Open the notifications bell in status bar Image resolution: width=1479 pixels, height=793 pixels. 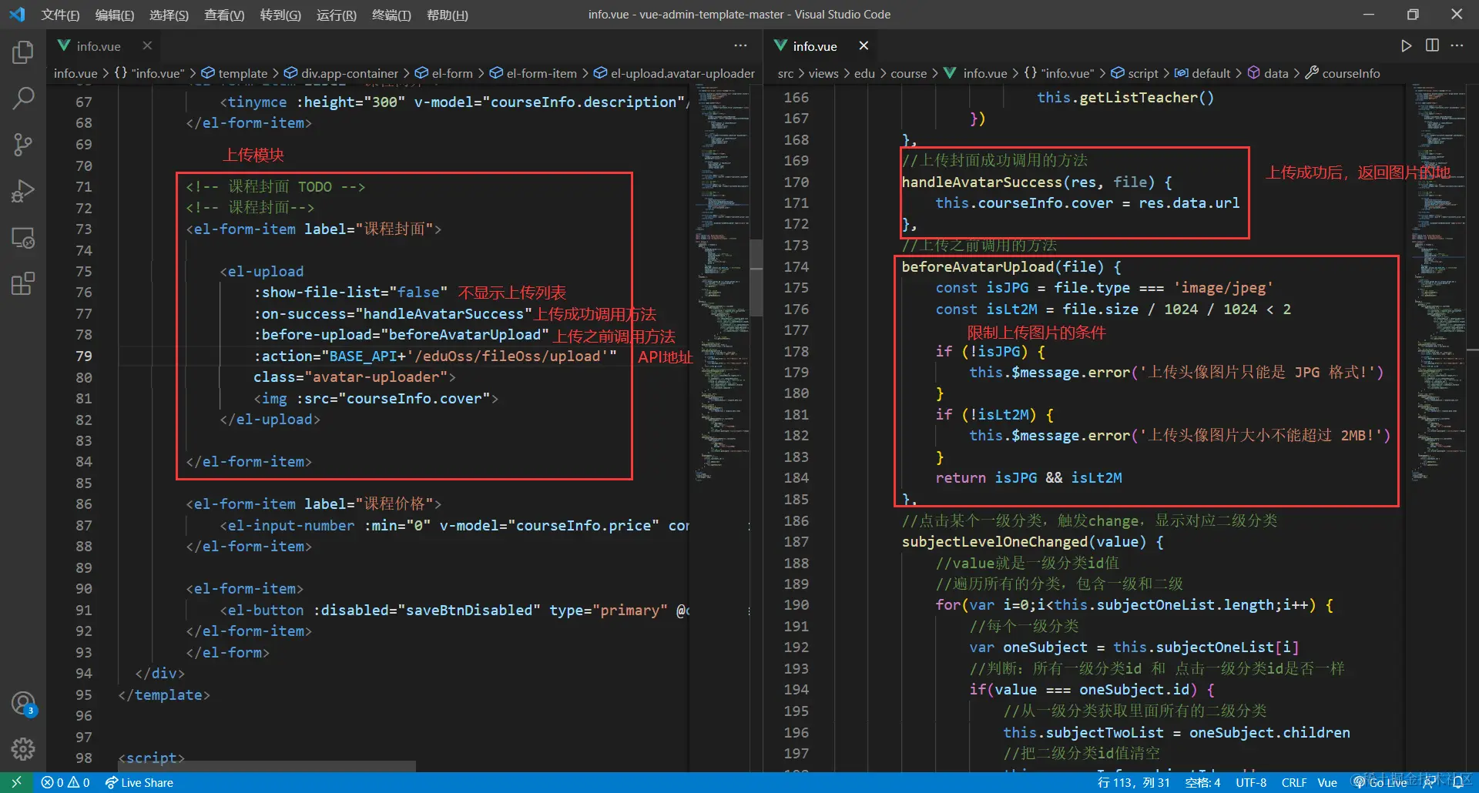[x=1458, y=782]
